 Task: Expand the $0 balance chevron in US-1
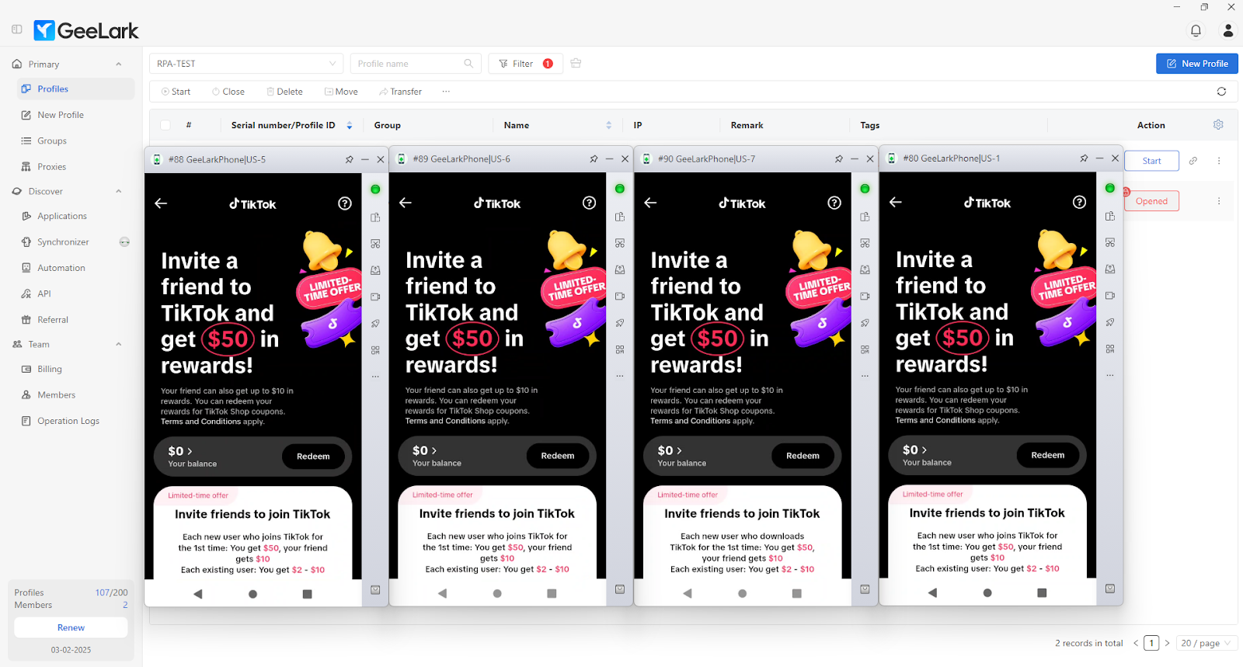[924, 450]
